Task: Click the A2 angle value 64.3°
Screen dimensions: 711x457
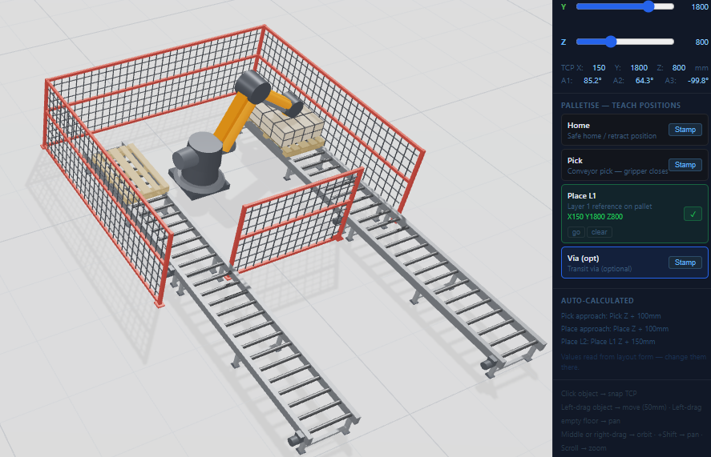Action: coord(644,81)
